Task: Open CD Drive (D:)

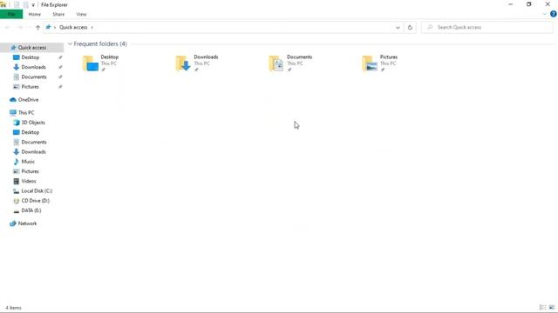Action: coord(35,201)
